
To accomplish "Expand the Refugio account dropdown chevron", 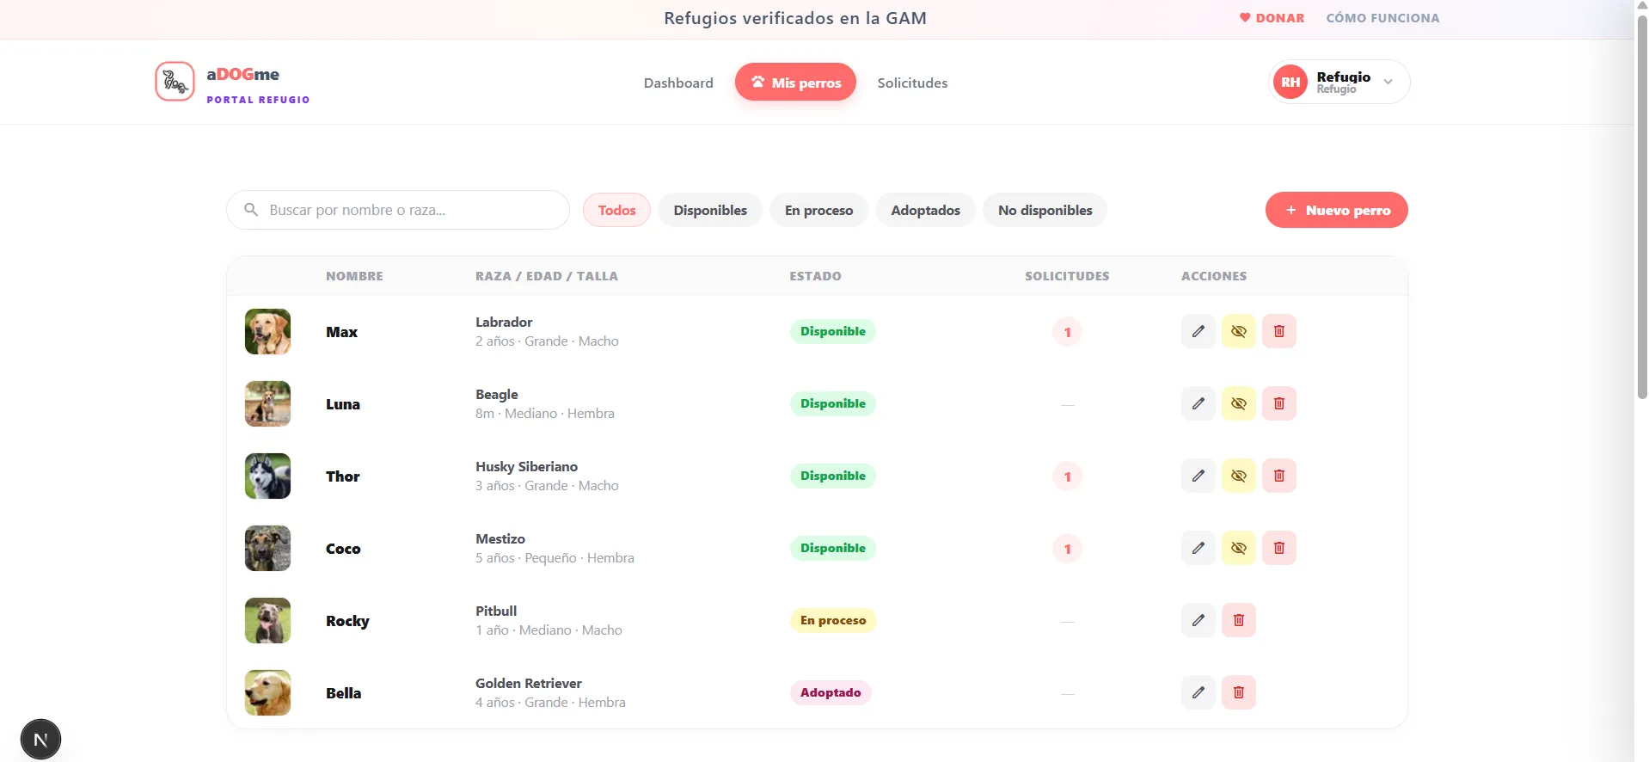I will tap(1388, 82).
